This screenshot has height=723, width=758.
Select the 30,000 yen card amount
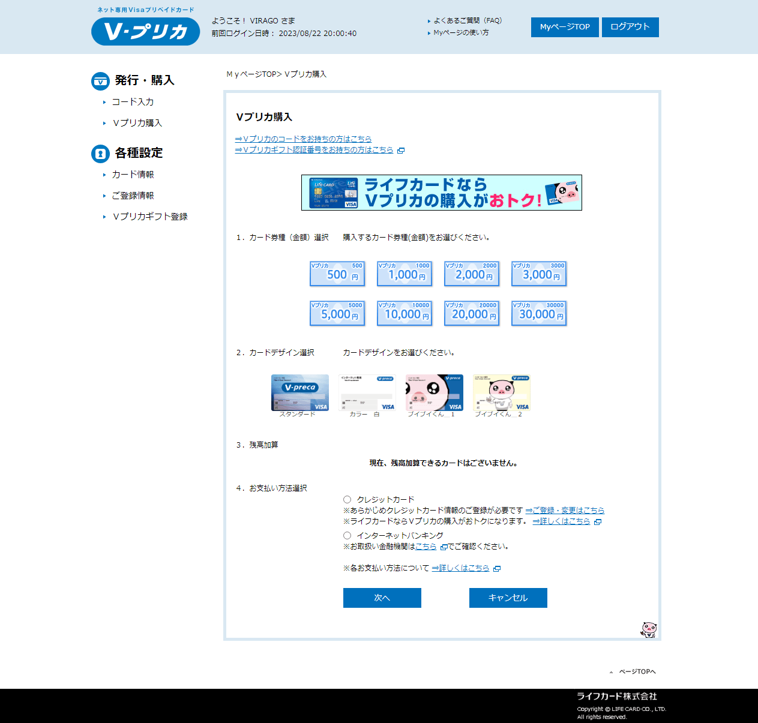tap(538, 314)
